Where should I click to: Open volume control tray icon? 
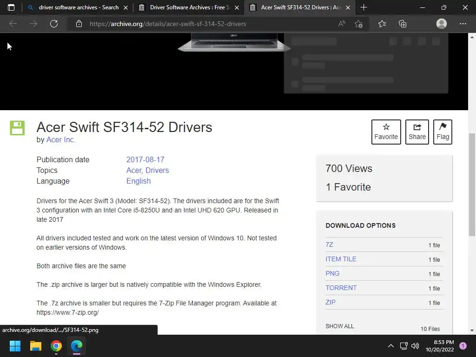(415, 346)
